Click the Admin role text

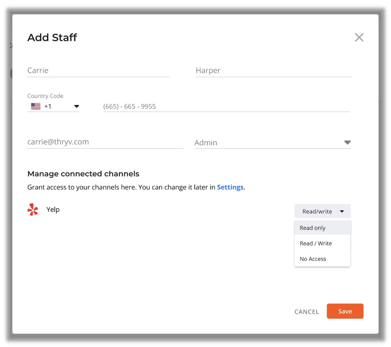coord(206,143)
